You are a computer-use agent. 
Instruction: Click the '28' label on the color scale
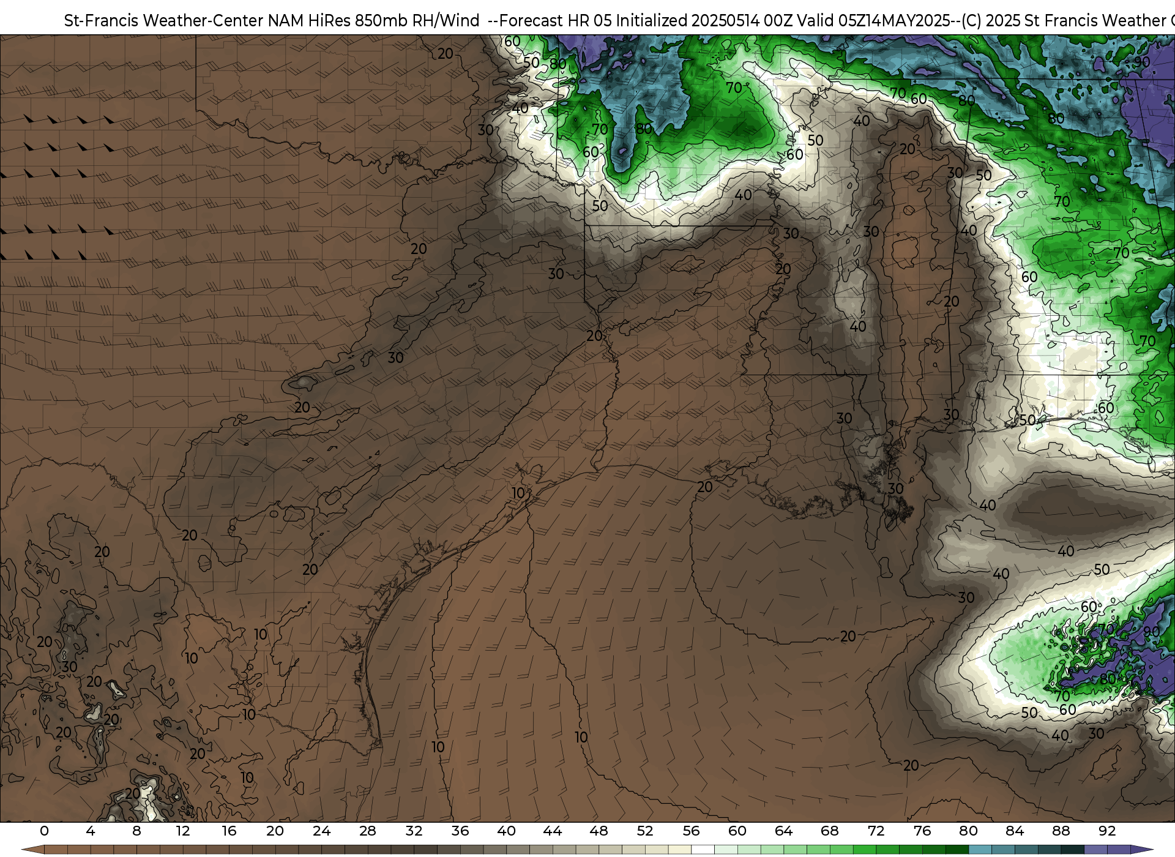(368, 831)
